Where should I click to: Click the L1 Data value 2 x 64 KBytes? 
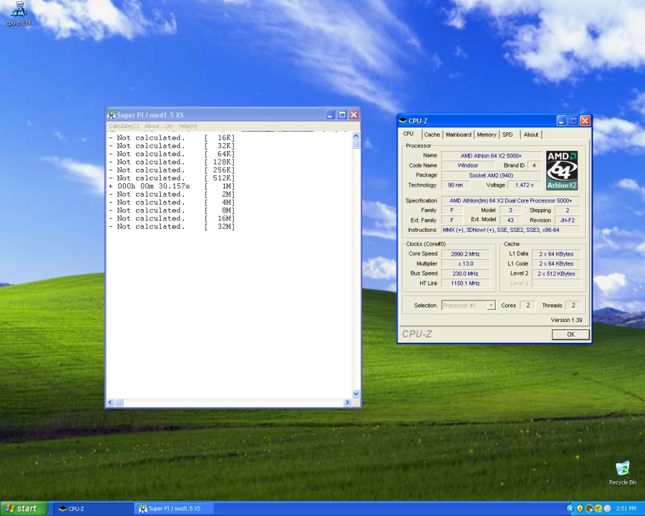pyautogui.click(x=556, y=254)
